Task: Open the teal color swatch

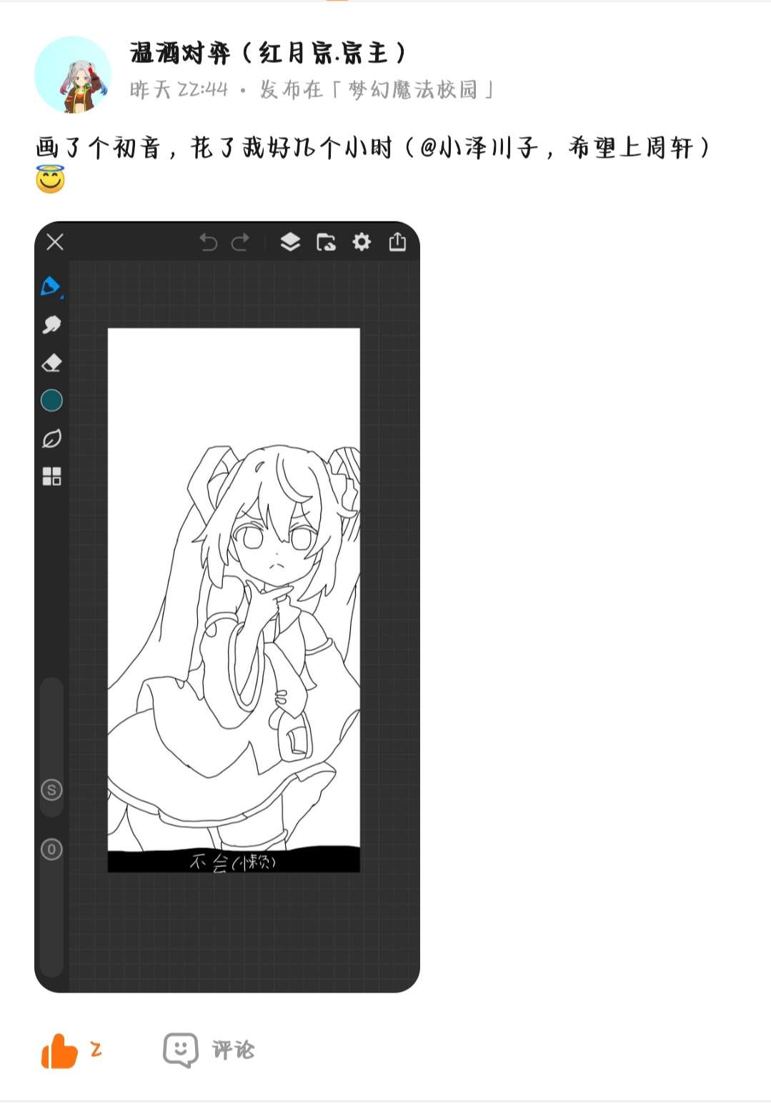Action: (51, 400)
